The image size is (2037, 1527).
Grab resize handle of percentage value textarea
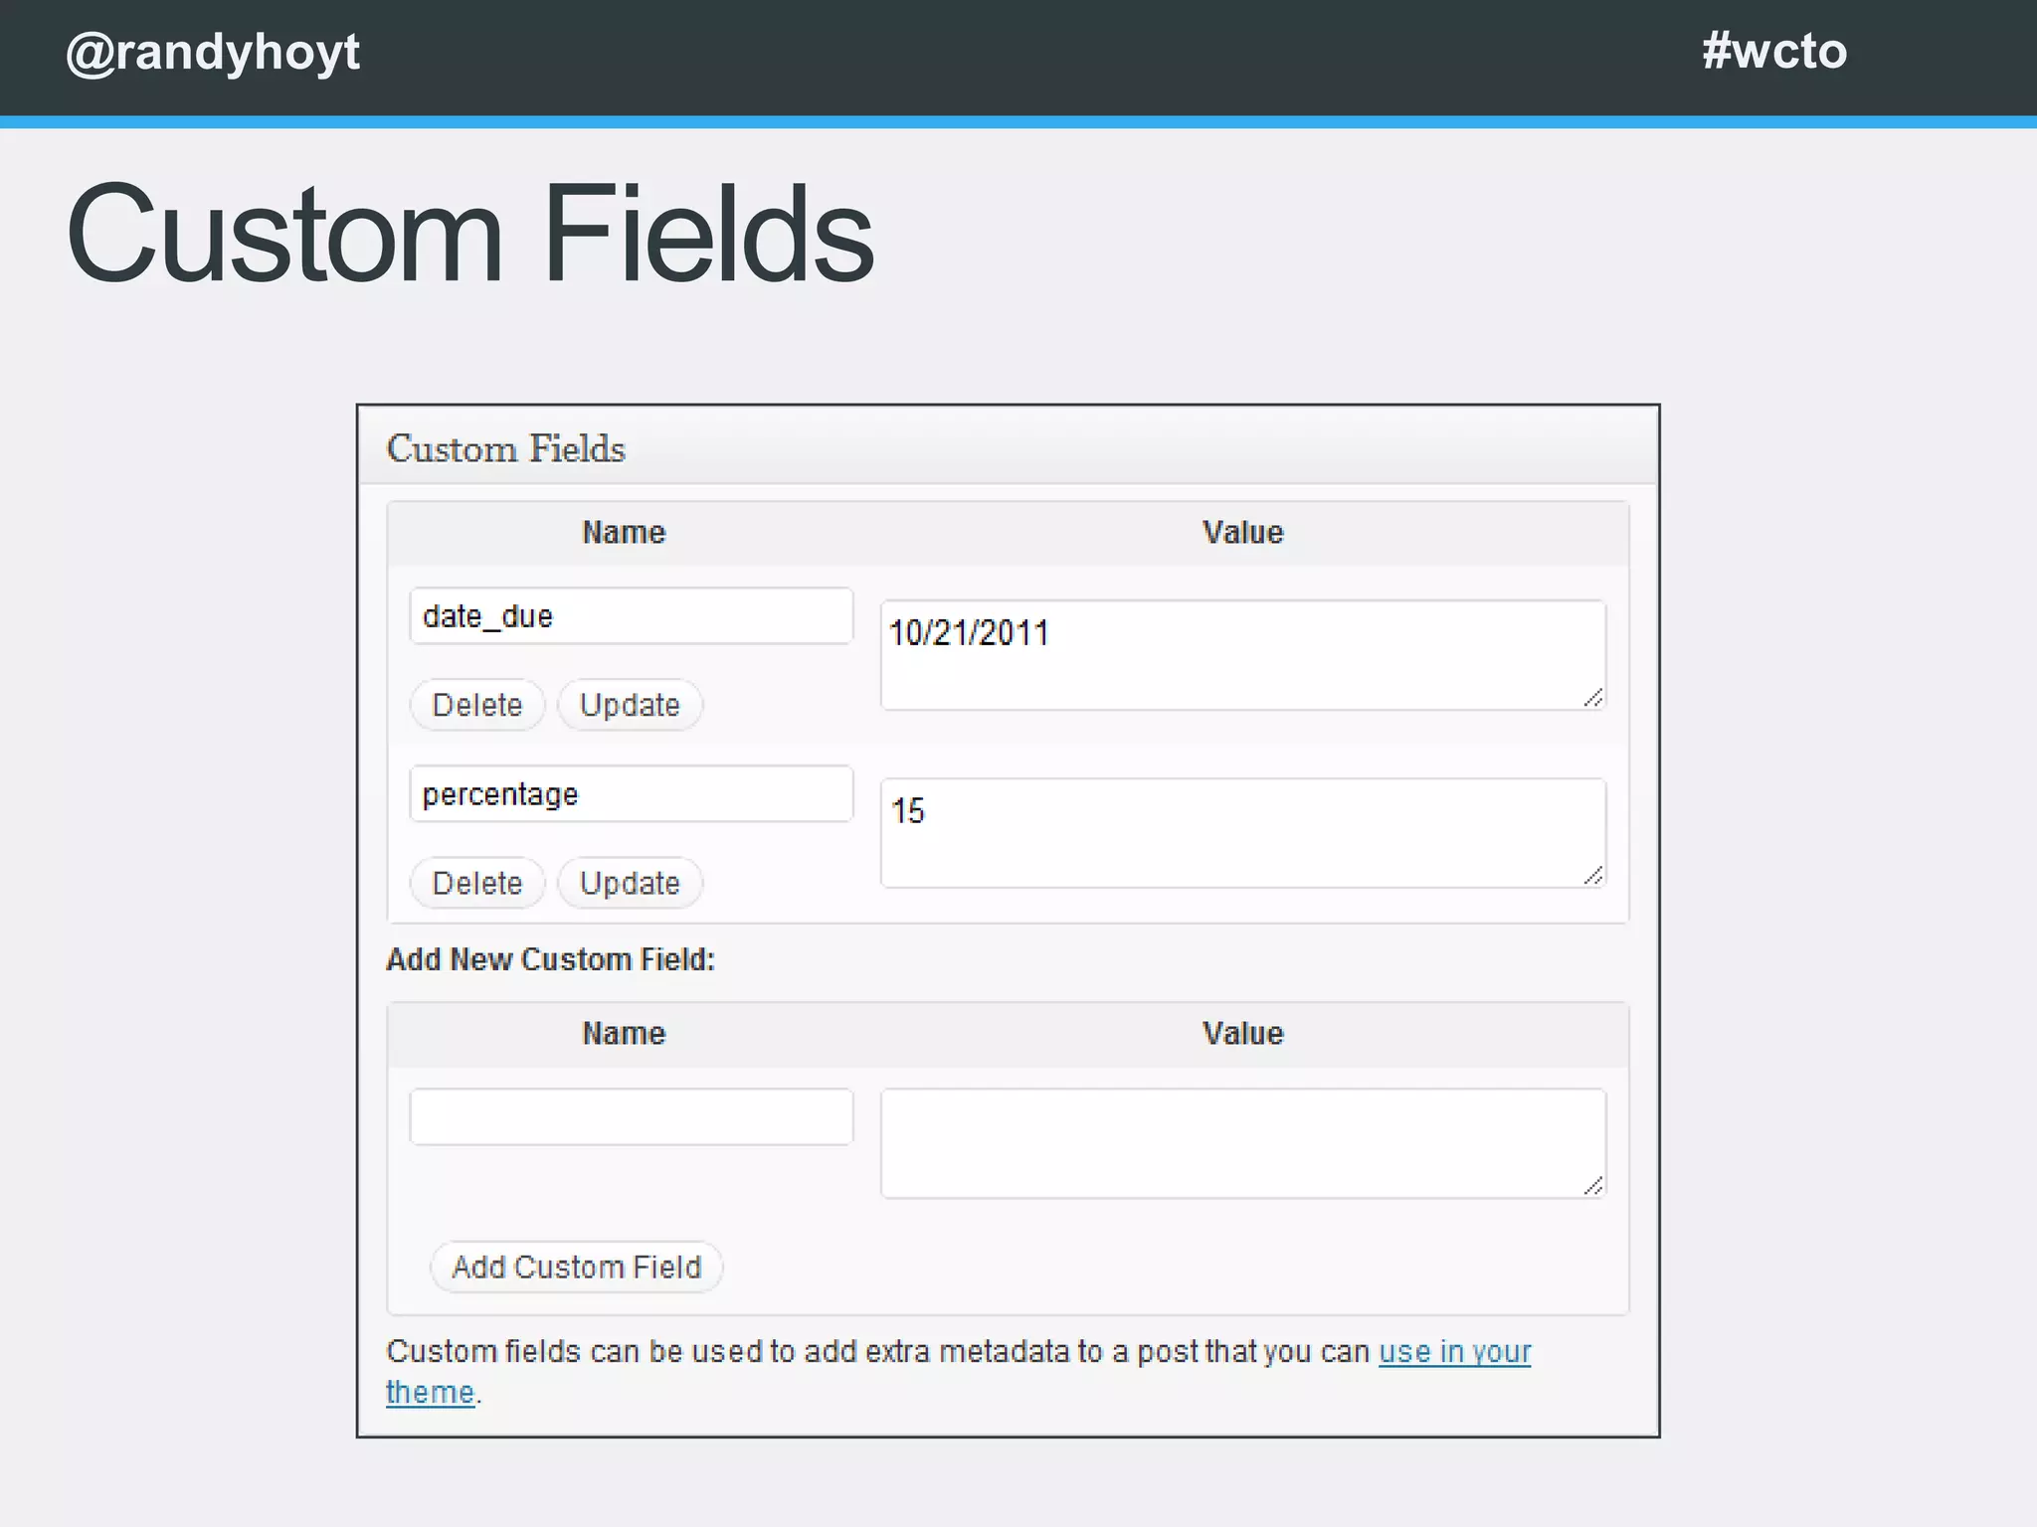click(x=1593, y=876)
